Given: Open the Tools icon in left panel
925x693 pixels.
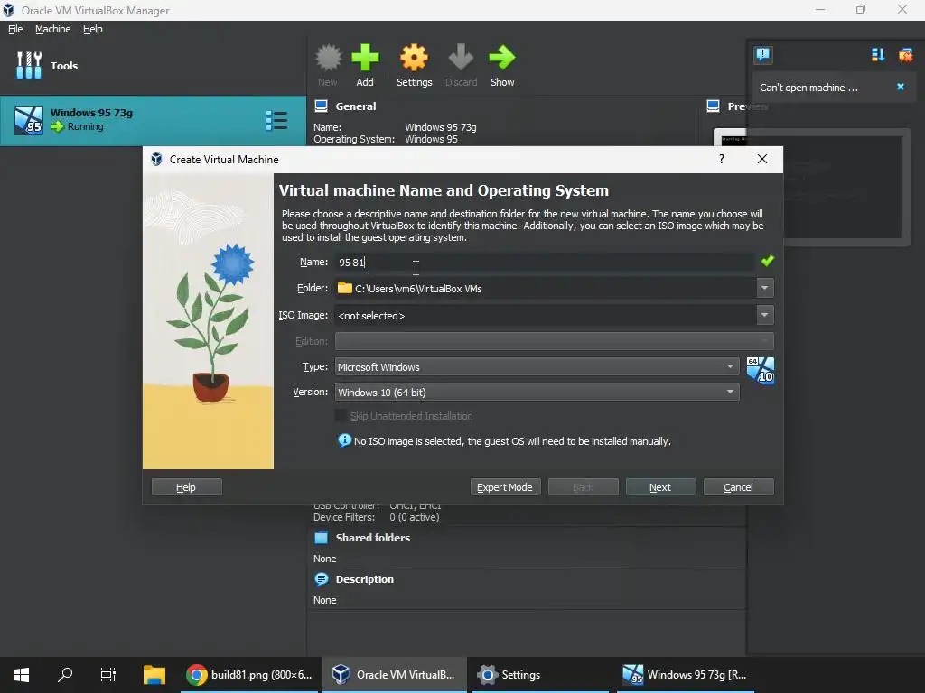Looking at the screenshot, I should pyautogui.click(x=29, y=65).
